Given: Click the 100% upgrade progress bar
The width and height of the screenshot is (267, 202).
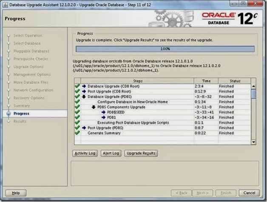Looking at the screenshot, I should point(165,49).
